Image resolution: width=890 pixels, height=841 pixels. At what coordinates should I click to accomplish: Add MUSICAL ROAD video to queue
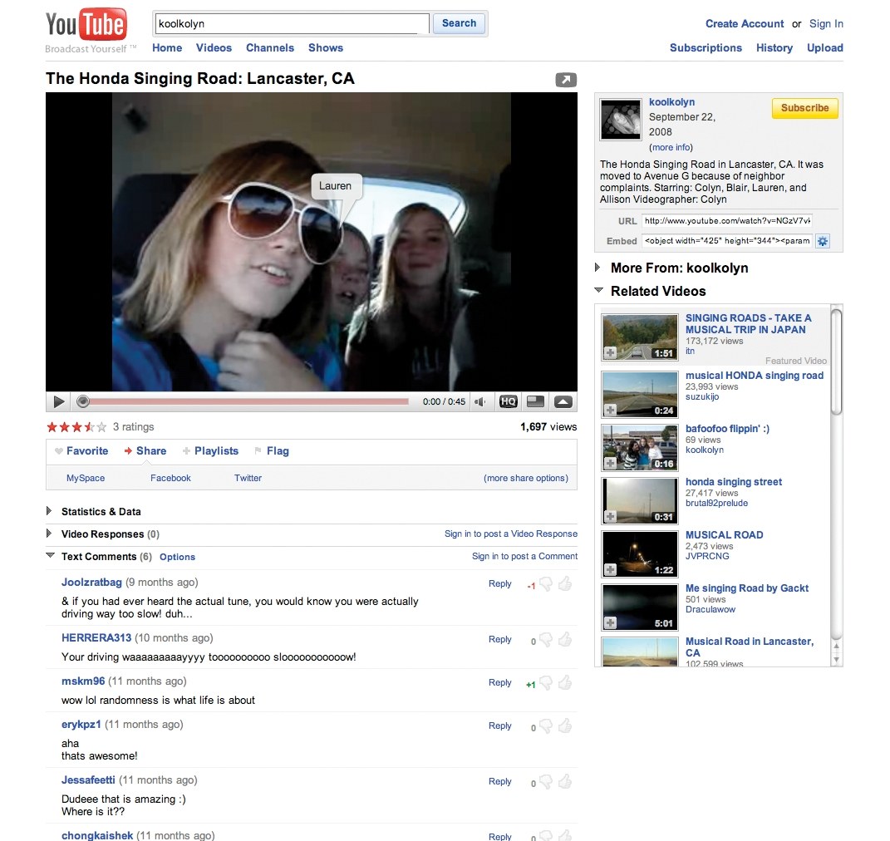click(610, 569)
